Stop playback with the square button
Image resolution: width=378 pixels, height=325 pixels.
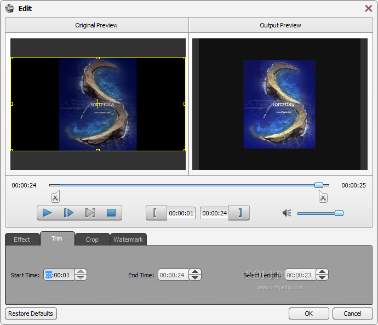tap(111, 213)
